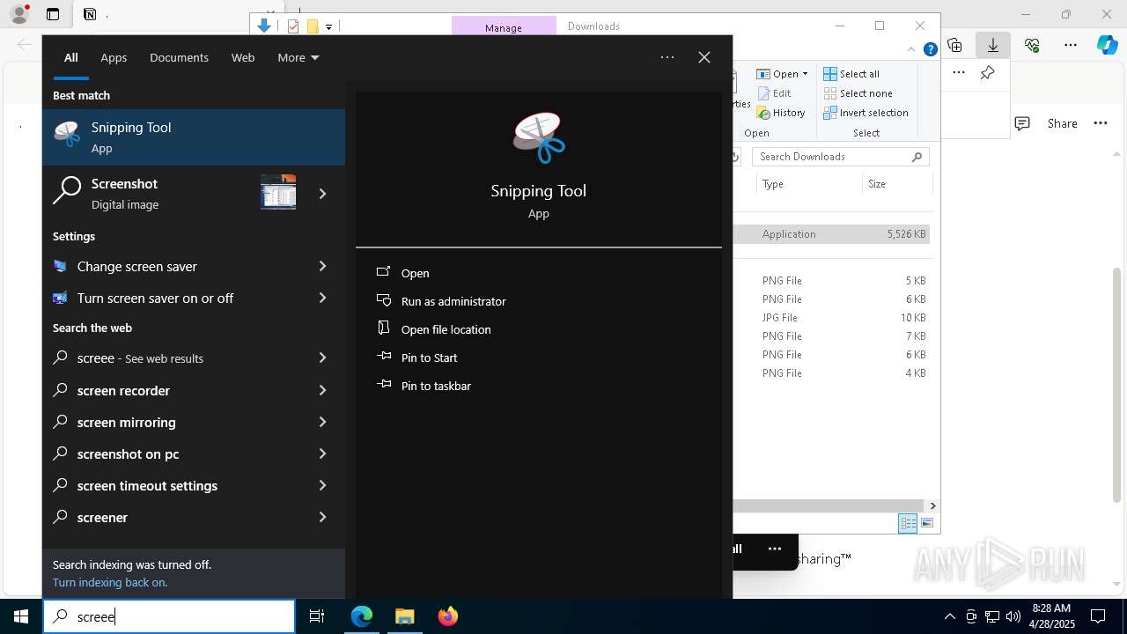This screenshot has height=634, width=1127.
Task: Show hidden system tray icons
Action: coord(949,616)
